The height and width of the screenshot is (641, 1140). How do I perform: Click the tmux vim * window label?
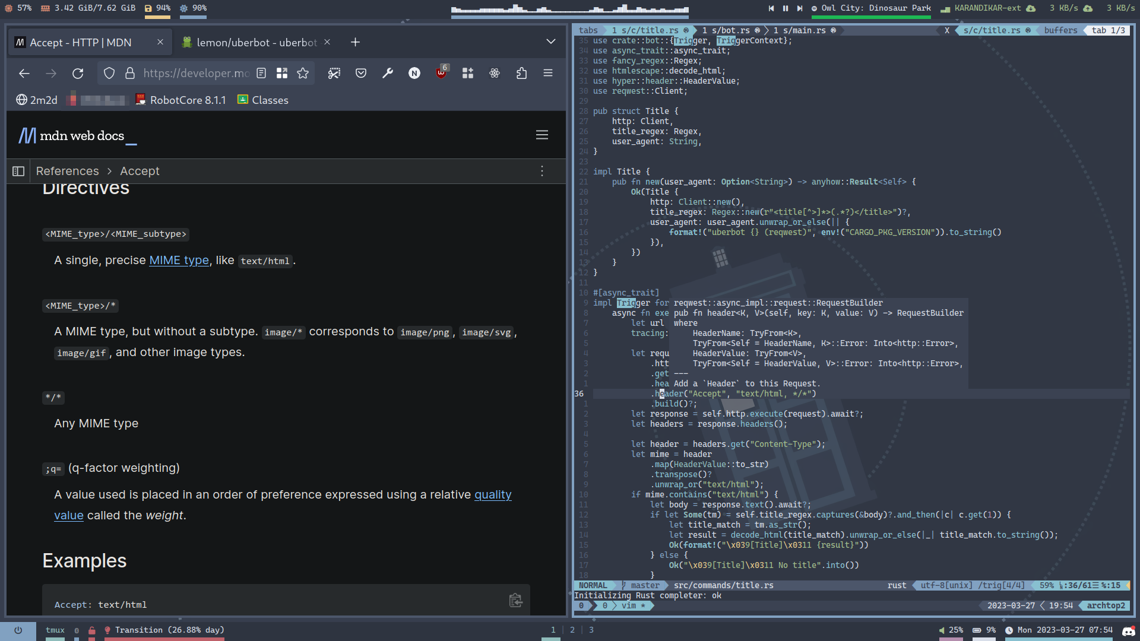633,606
